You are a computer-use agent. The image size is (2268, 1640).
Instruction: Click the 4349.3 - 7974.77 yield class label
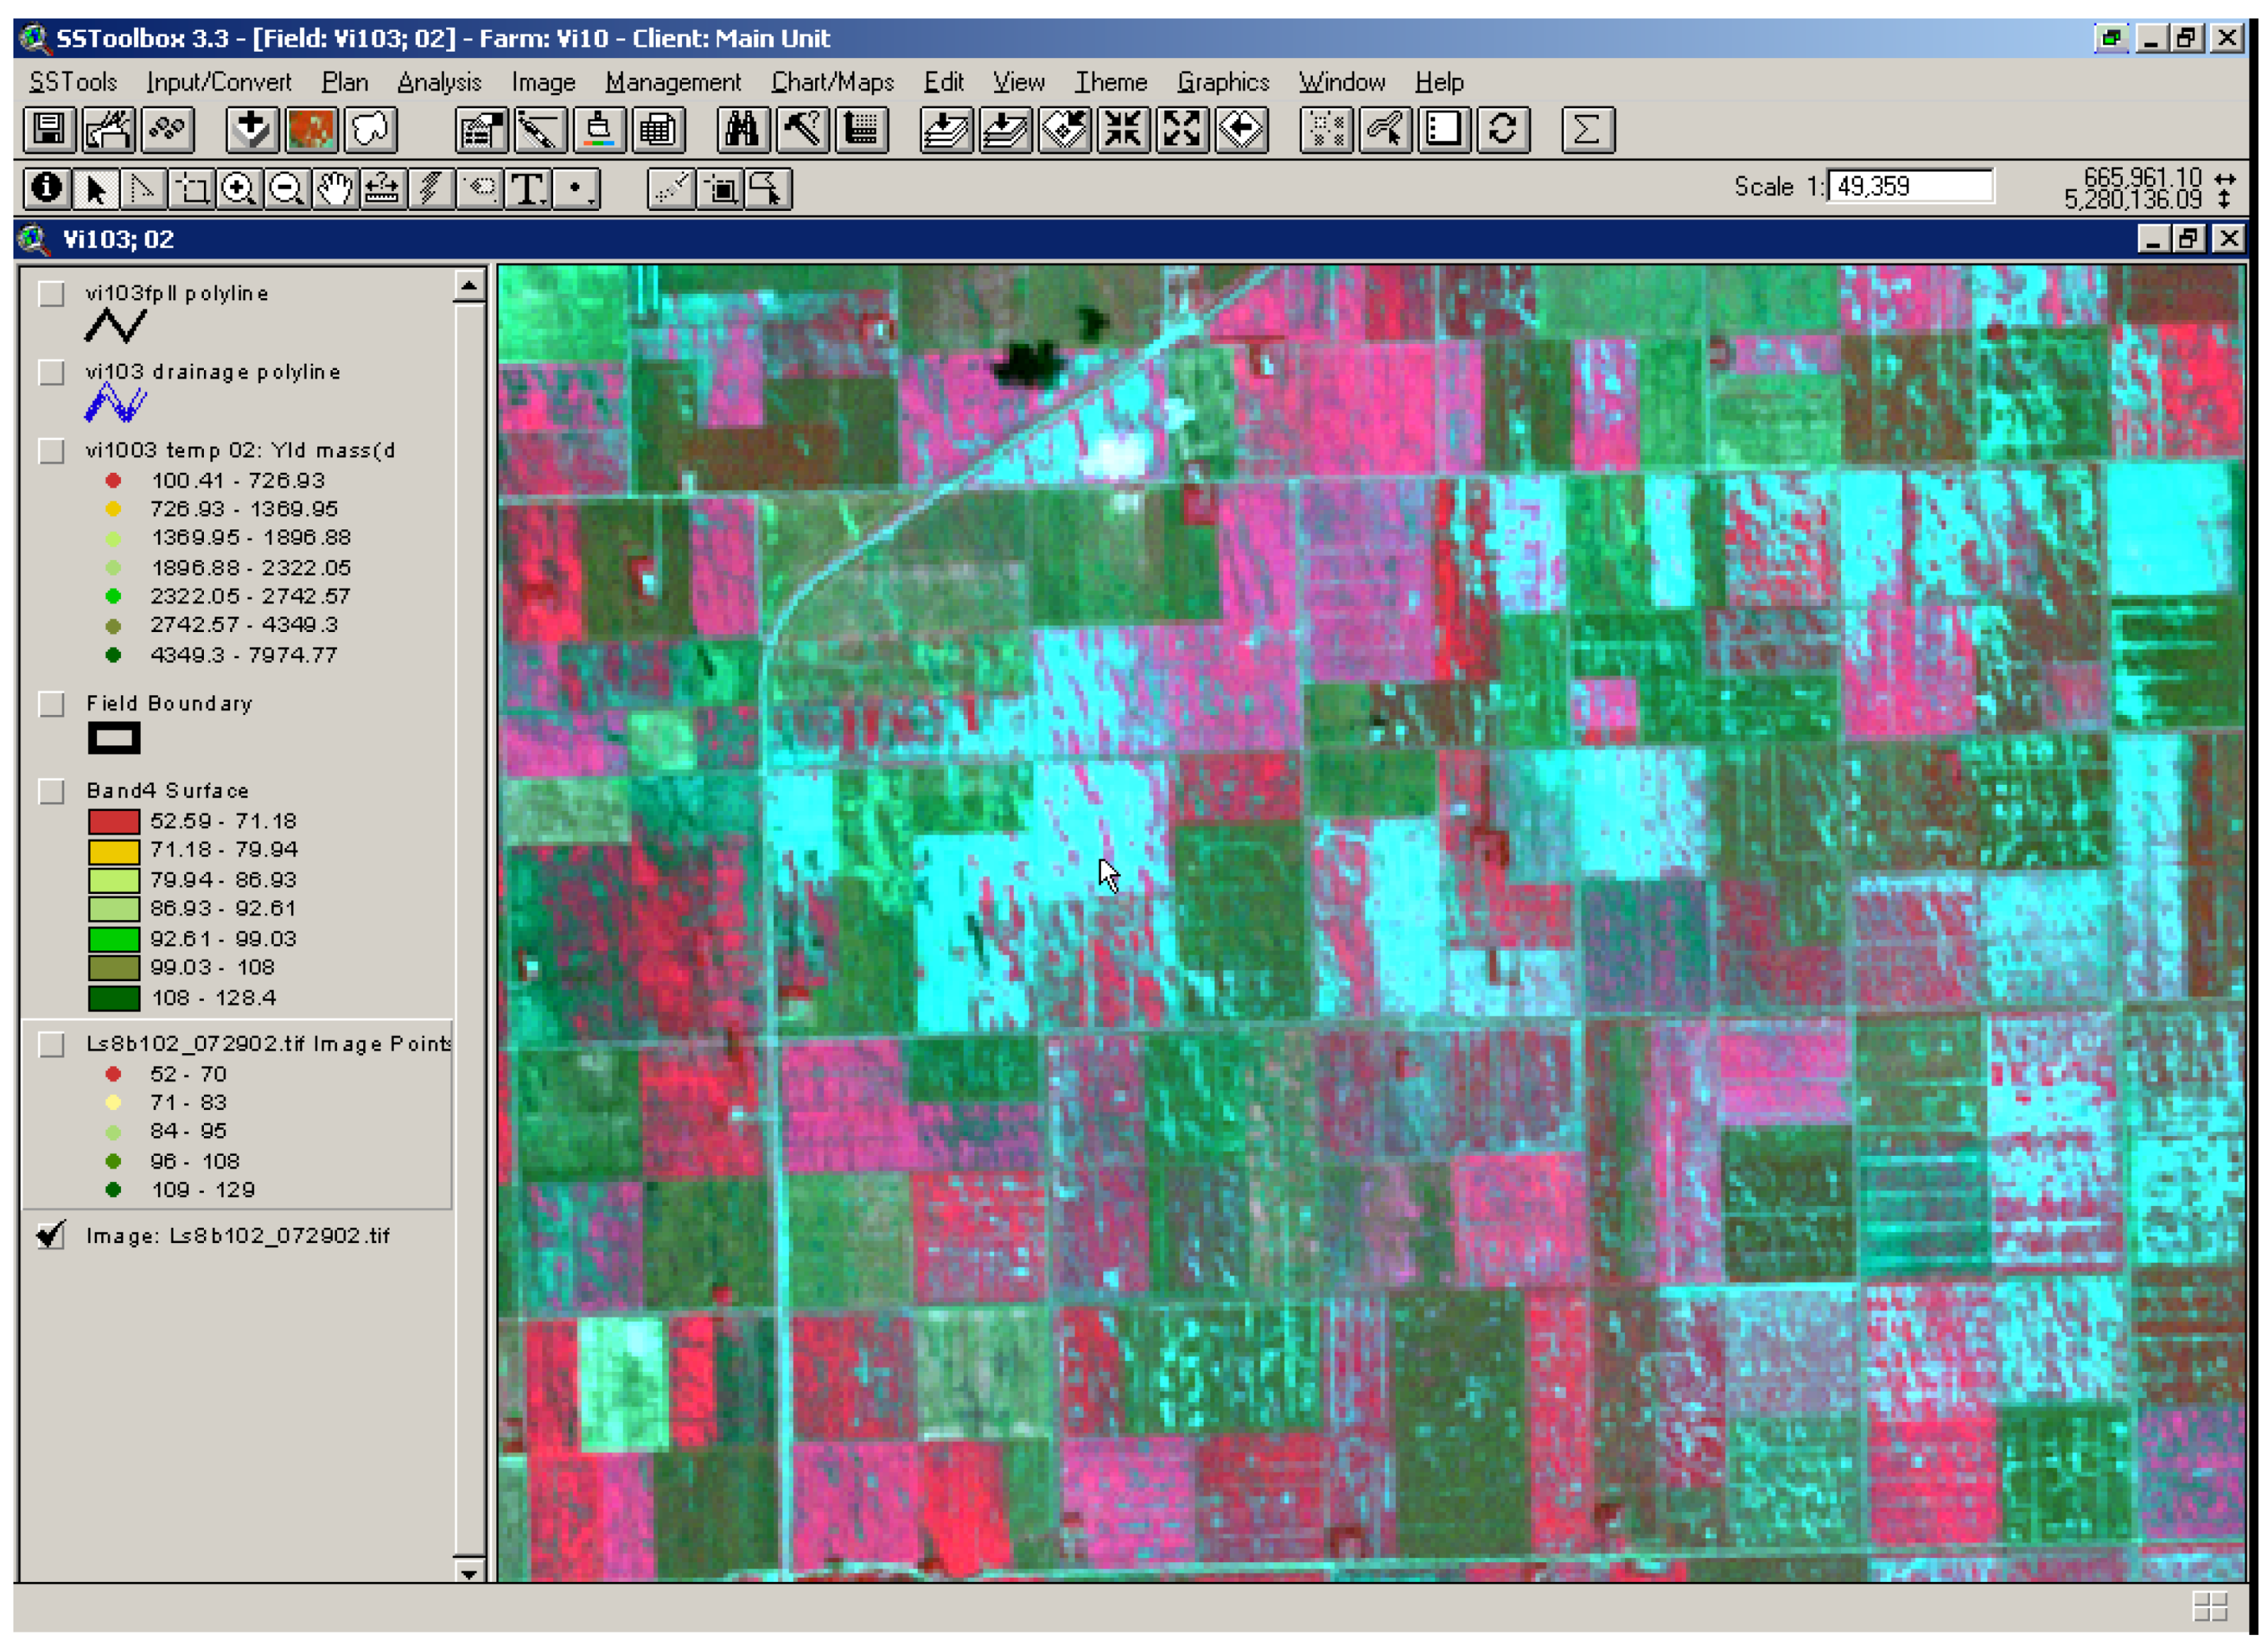click(244, 655)
